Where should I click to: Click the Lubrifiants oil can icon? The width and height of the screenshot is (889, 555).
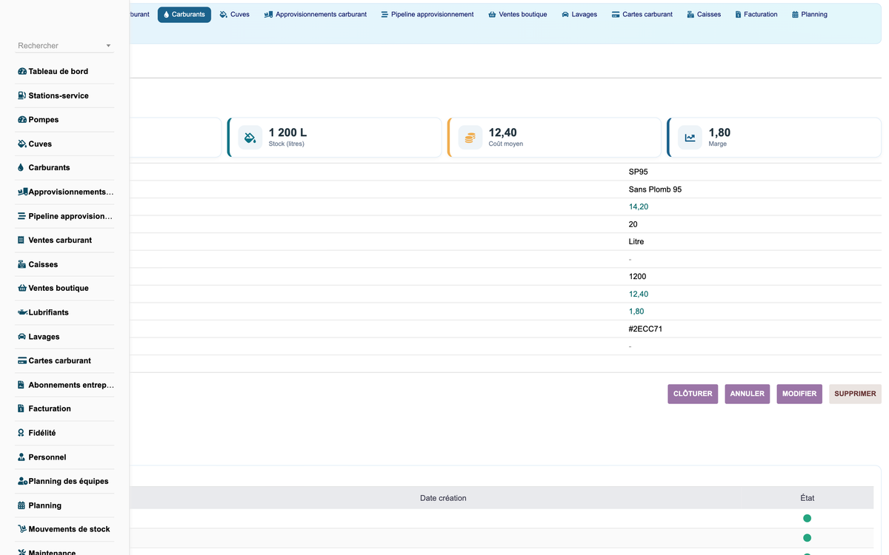click(23, 312)
